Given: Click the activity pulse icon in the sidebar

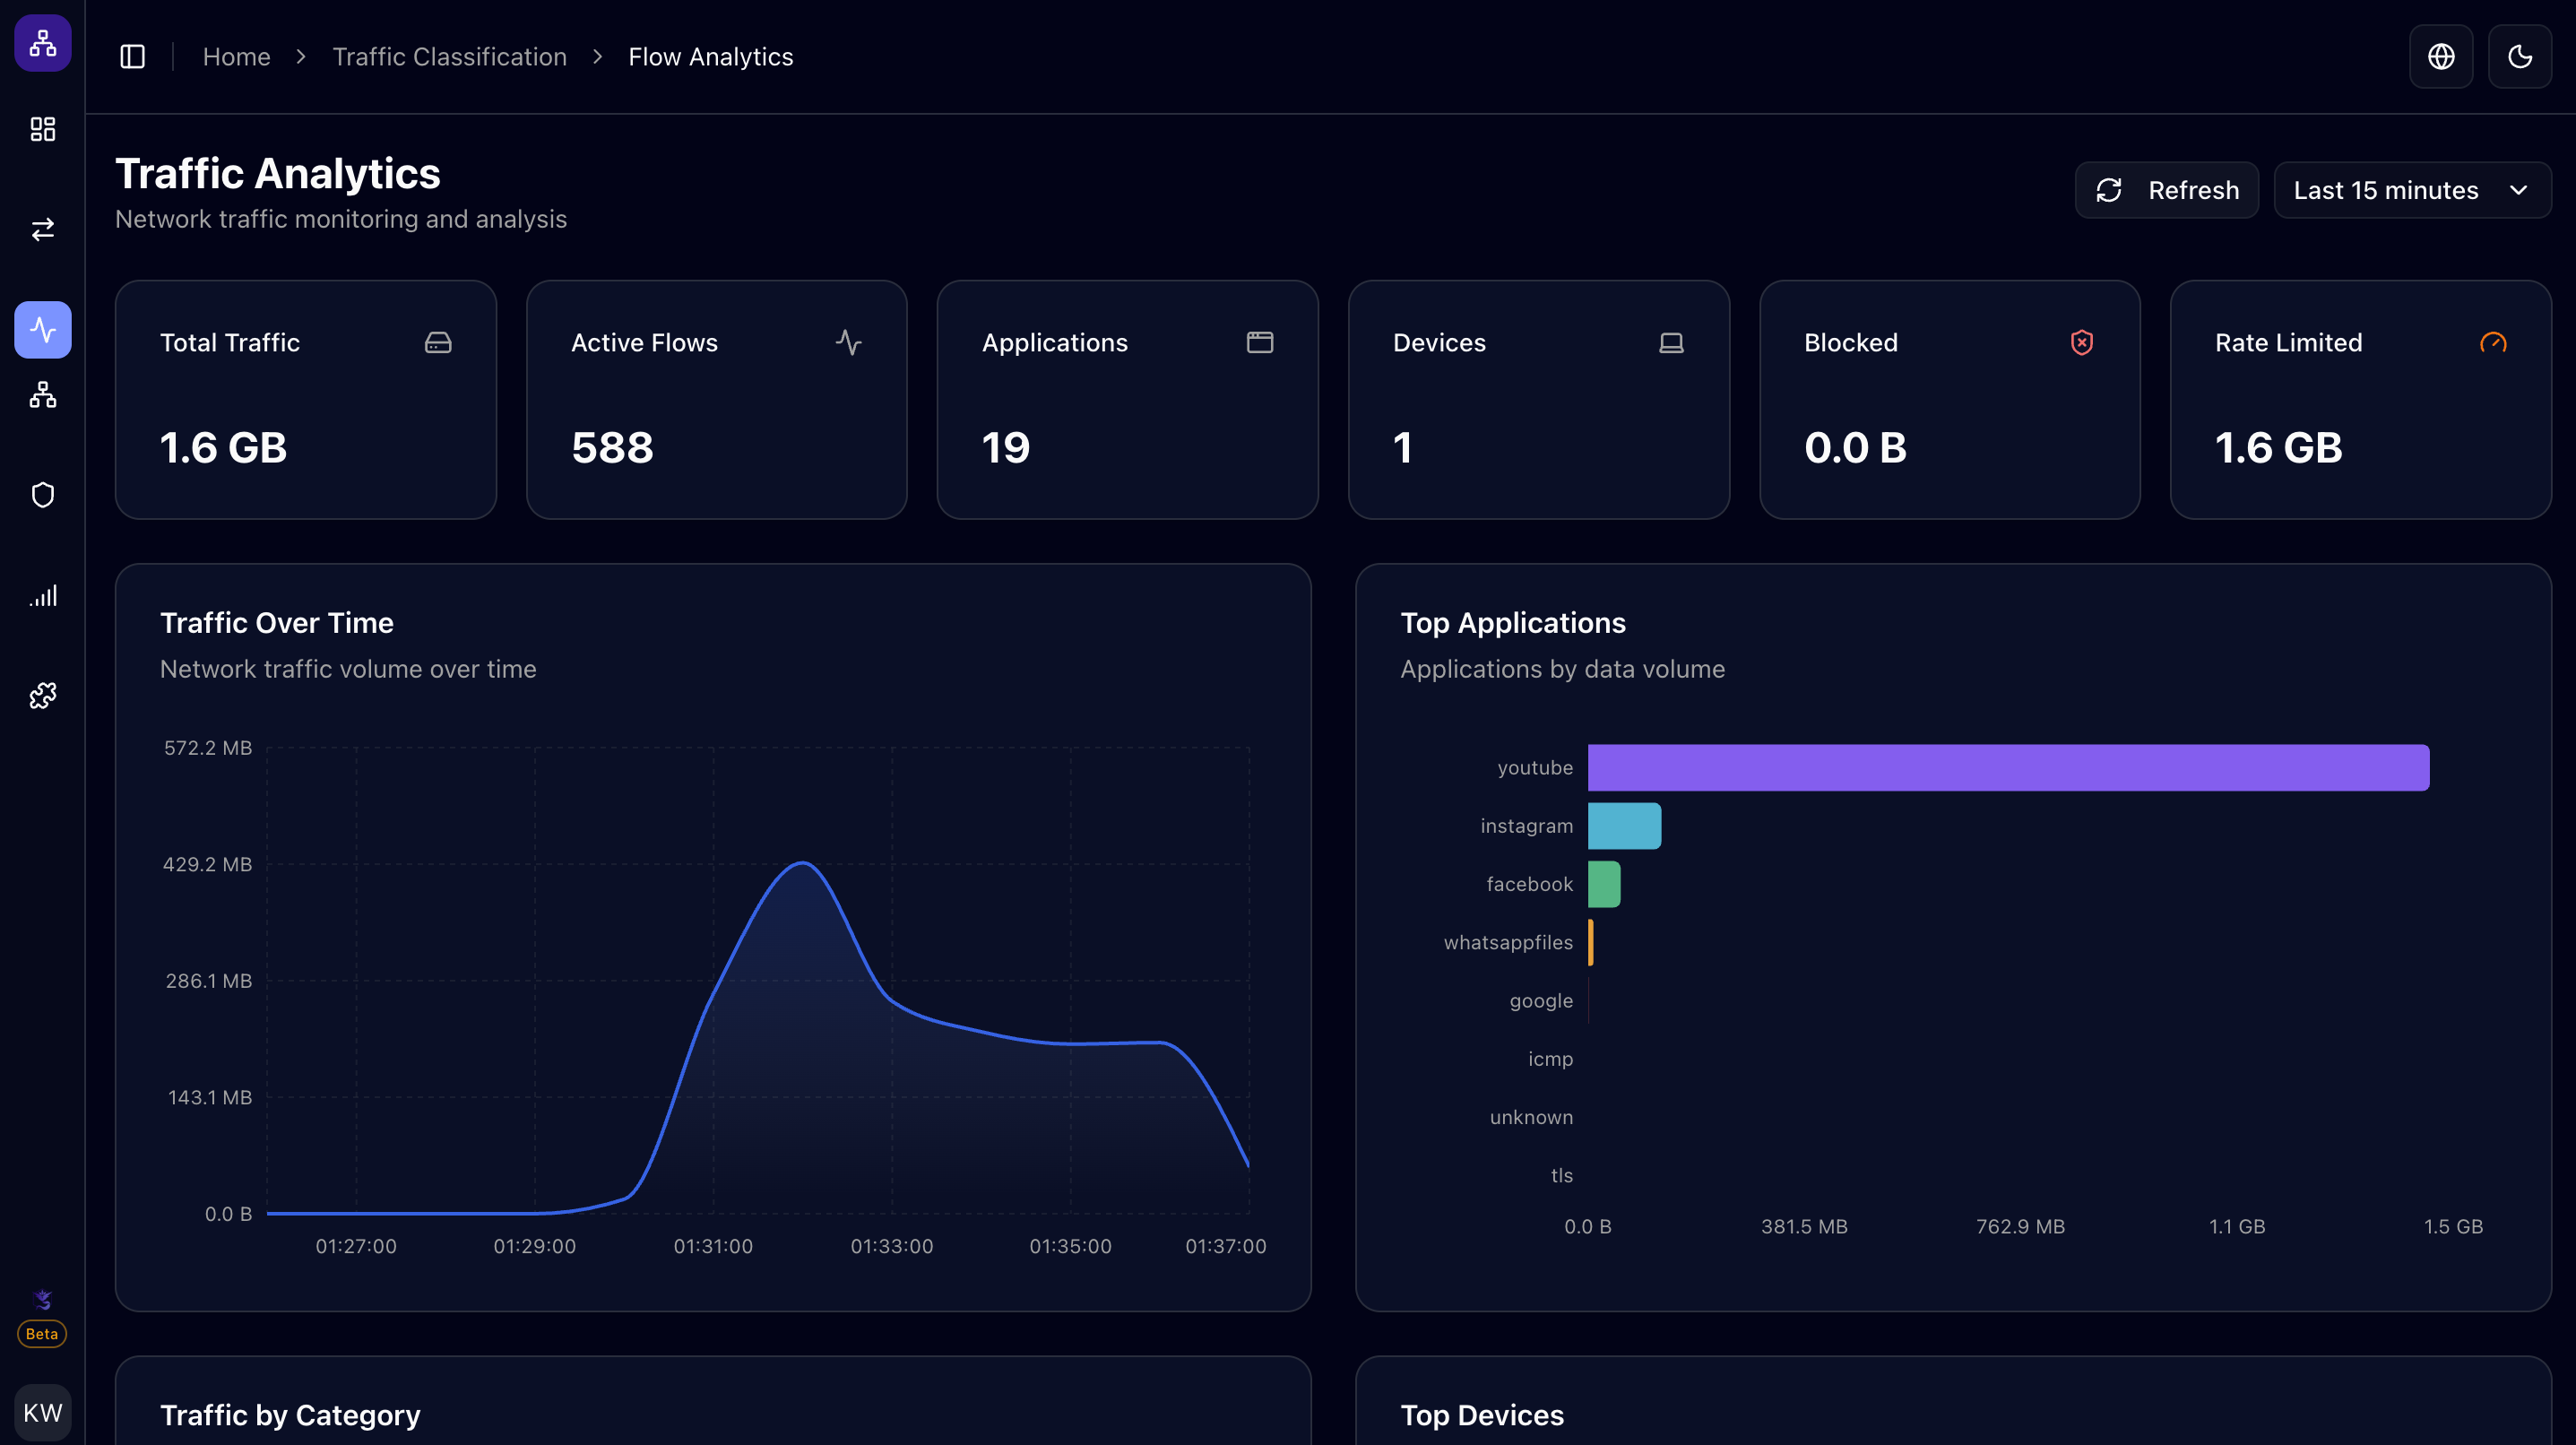Looking at the screenshot, I should [x=42, y=329].
